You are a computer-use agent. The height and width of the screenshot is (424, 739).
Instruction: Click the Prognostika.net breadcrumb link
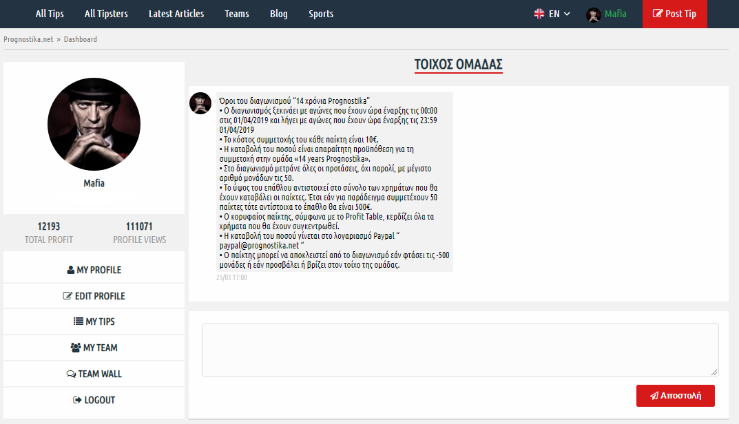coord(28,39)
